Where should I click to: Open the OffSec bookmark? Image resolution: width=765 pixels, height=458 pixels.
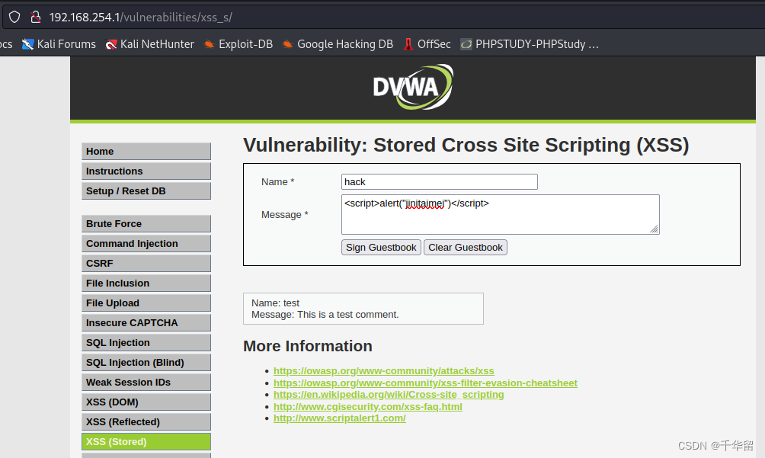[427, 44]
